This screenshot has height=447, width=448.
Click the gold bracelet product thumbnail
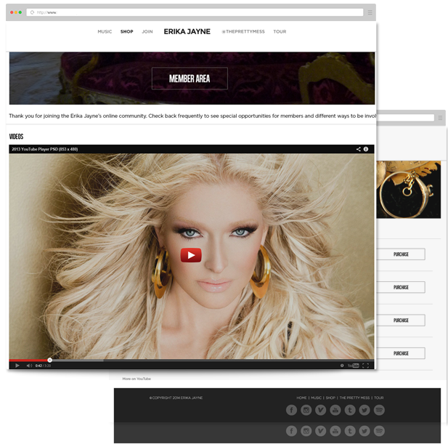tap(409, 190)
